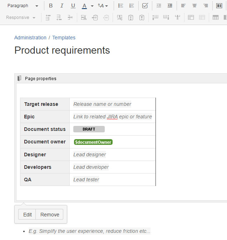Image resolution: width=227 pixels, height=240 pixels.
Task: Click the indent icon
Action: (x=170, y=6)
